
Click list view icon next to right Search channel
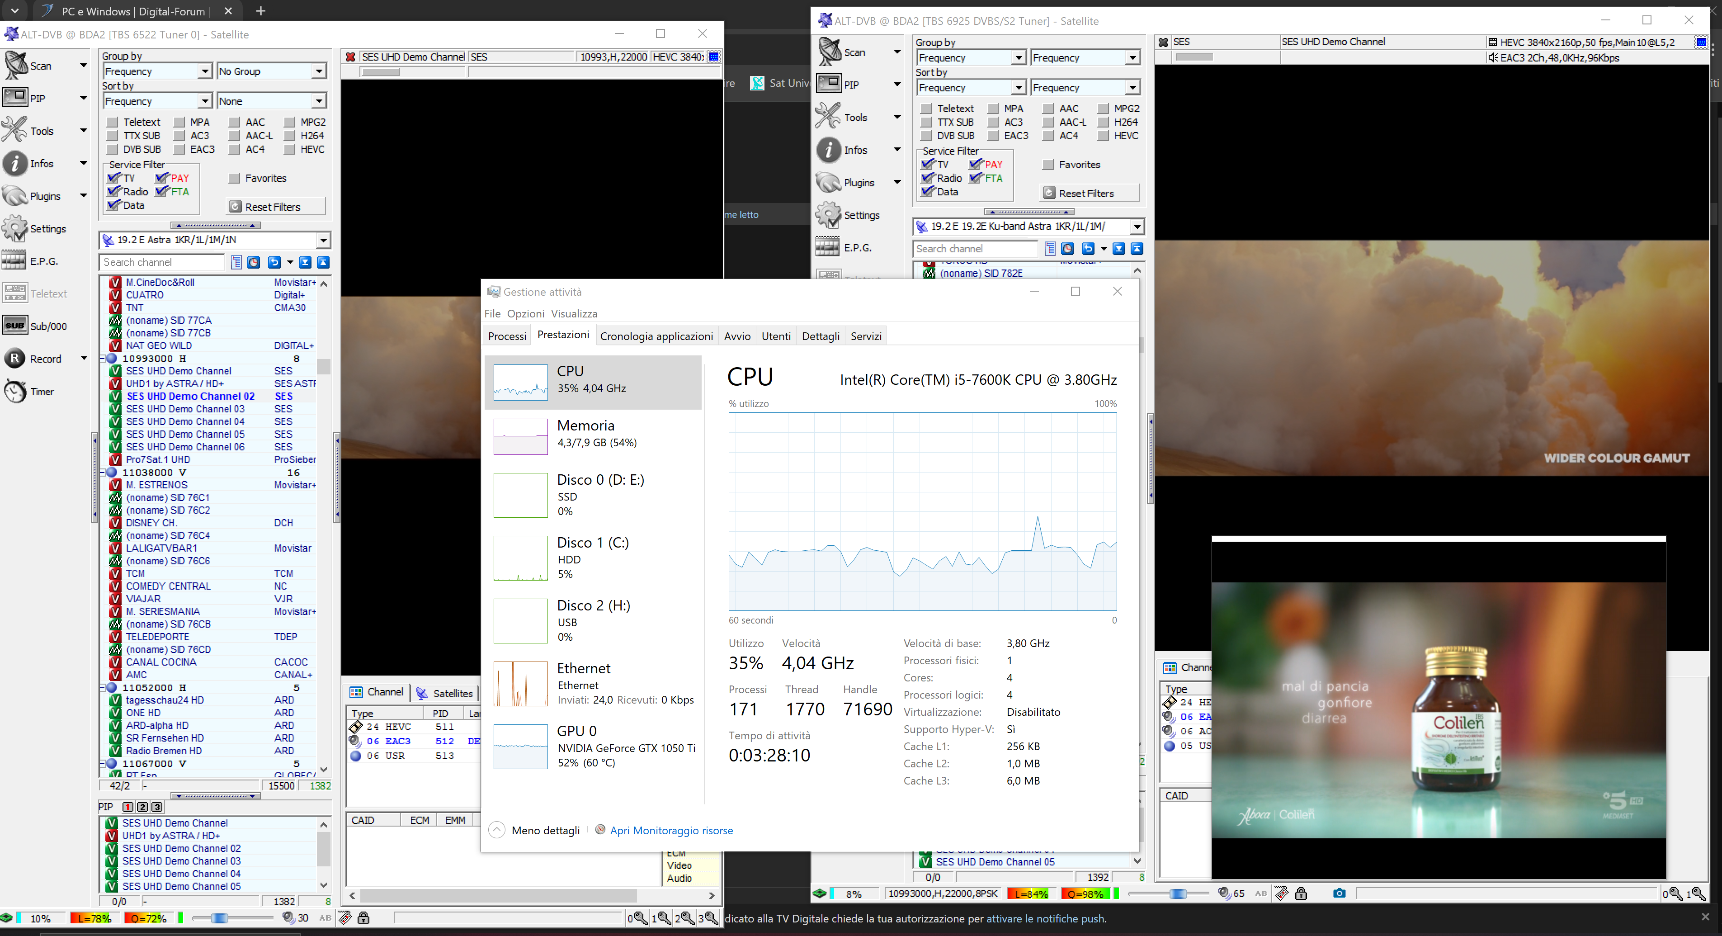tap(1050, 249)
